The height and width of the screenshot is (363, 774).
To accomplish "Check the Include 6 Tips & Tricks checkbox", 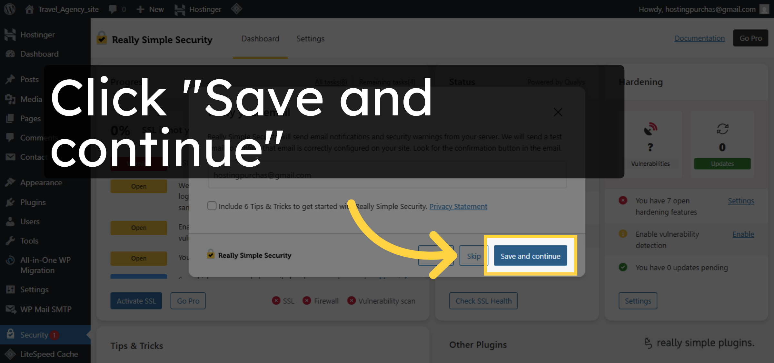I will coord(212,206).
